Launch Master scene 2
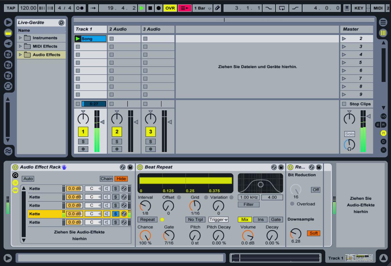 (344, 39)
